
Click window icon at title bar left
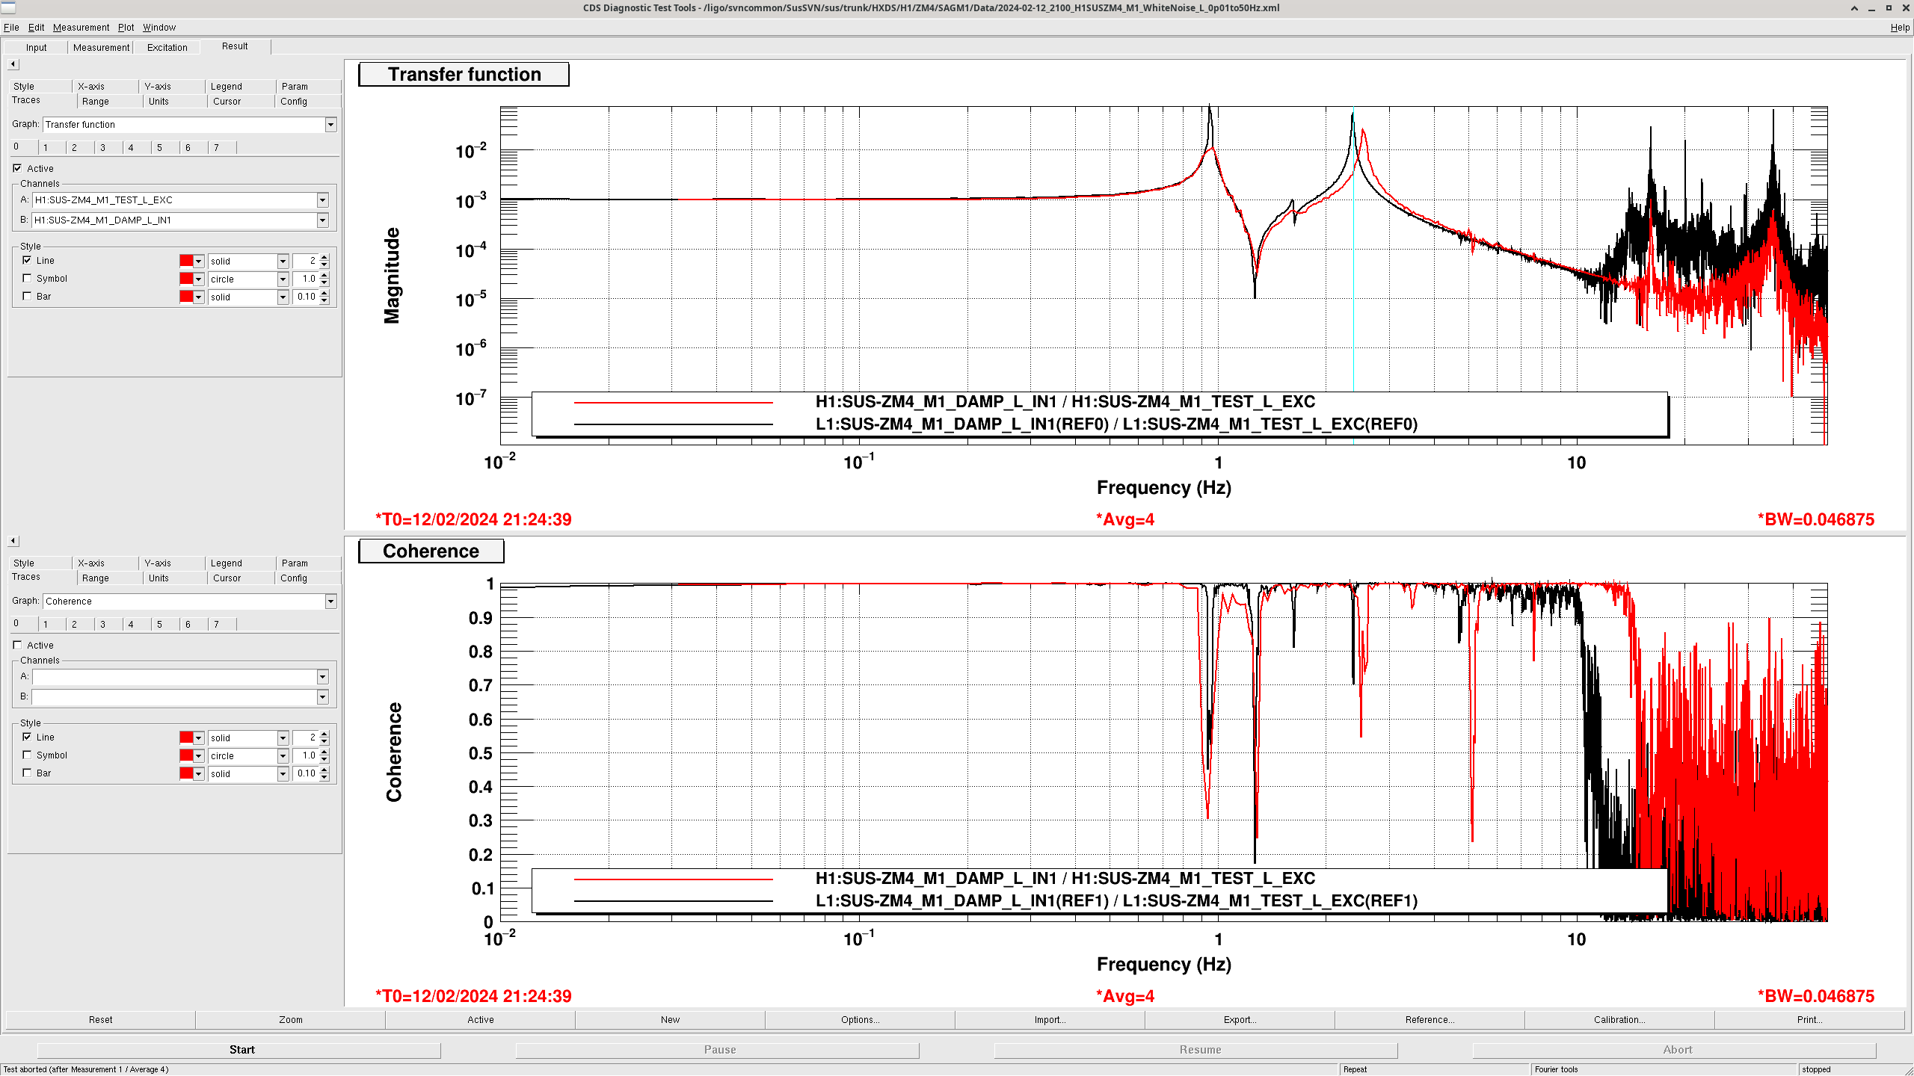pyautogui.click(x=7, y=7)
